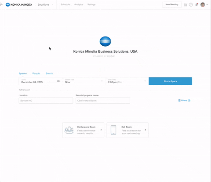The width and height of the screenshot is (211, 182).
Task: Open the End Time dropdown
Action: click(x=127, y=81)
